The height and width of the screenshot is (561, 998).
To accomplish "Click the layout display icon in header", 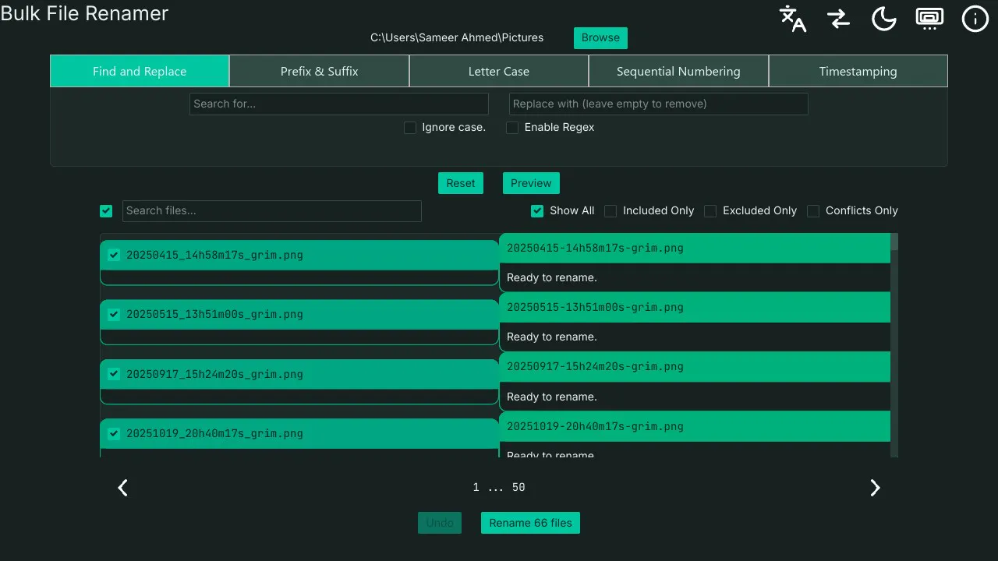I will [x=929, y=19].
